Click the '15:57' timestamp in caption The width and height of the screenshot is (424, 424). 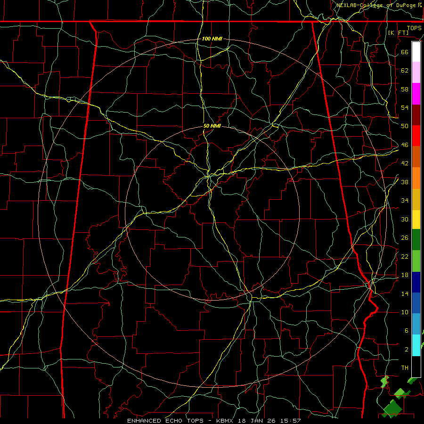point(291,421)
